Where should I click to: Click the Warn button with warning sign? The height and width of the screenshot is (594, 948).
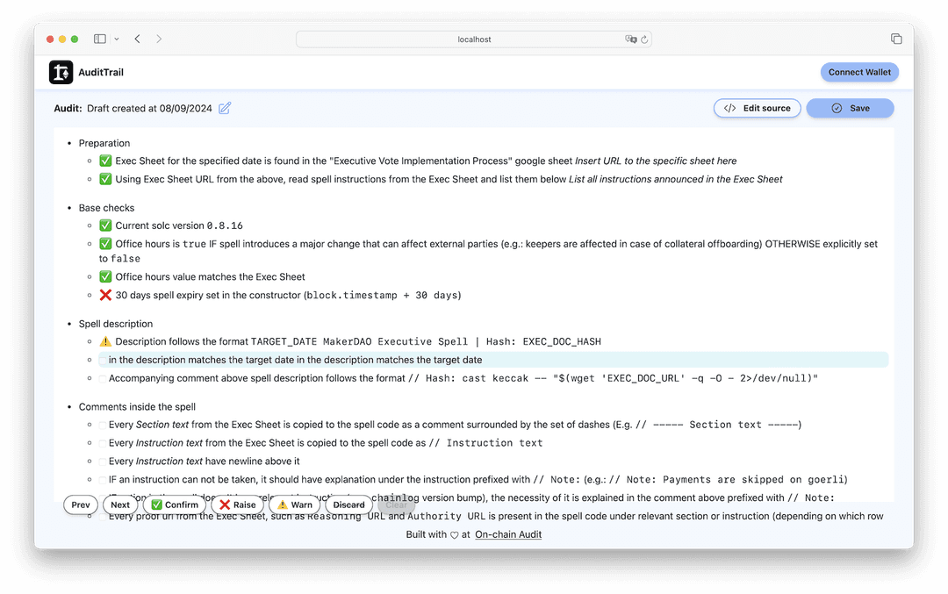tap(295, 505)
